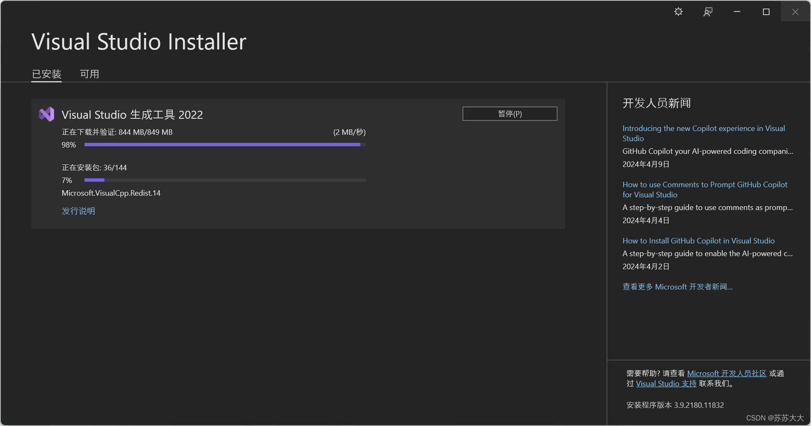Click 安装程序版本 3.9.2180.11832 text

(x=675, y=405)
